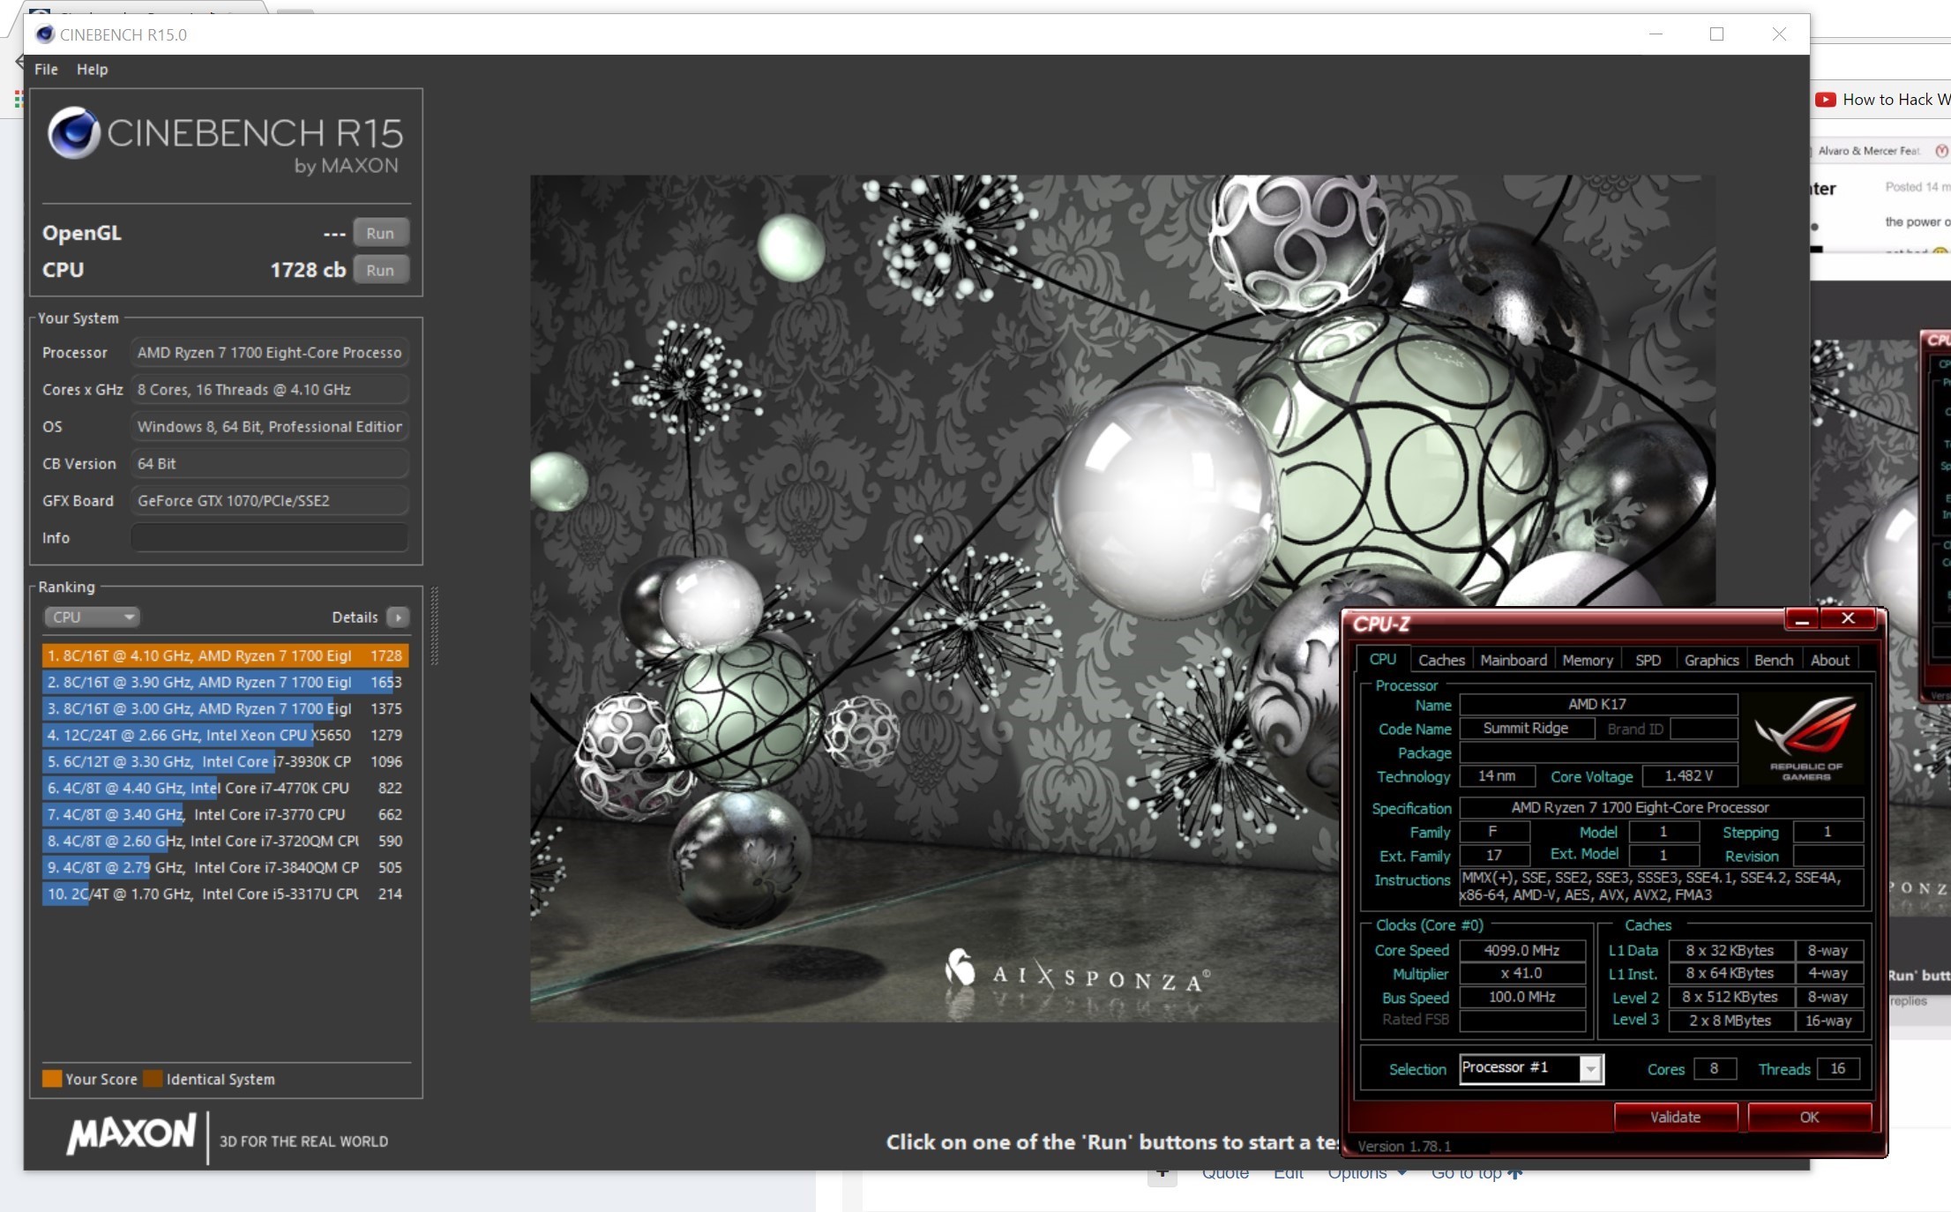Viewport: 1951px width, 1212px height.
Task: Open the Help menu
Action: [x=92, y=69]
